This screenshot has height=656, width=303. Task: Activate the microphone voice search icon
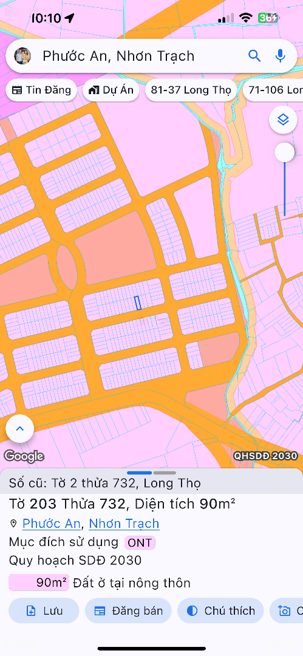pos(280,56)
